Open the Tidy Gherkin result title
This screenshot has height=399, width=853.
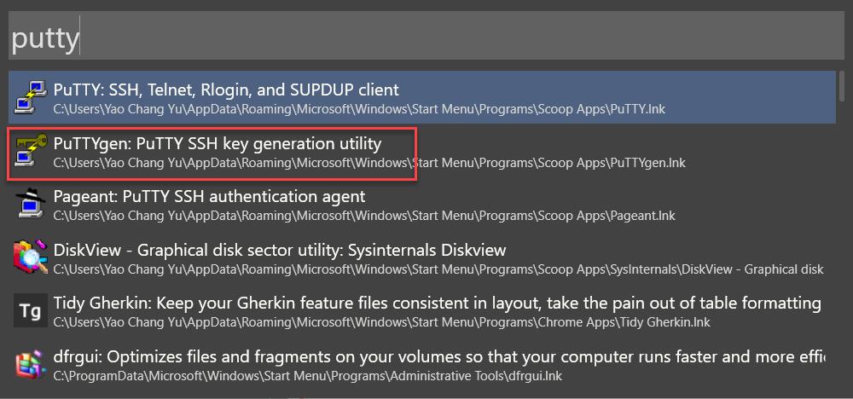click(x=437, y=303)
